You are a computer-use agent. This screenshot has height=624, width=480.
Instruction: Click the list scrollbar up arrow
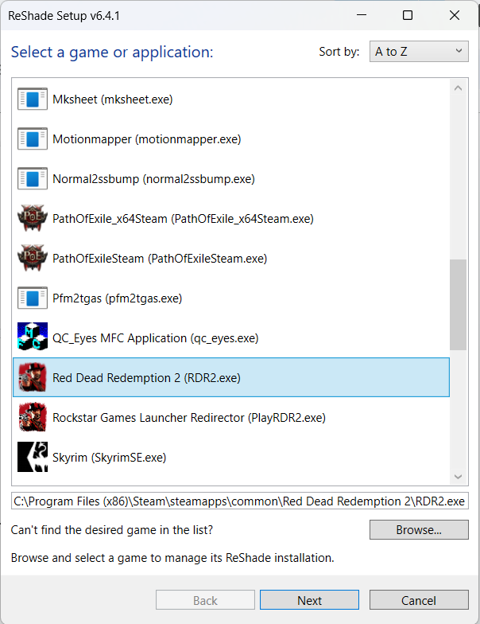(458, 88)
